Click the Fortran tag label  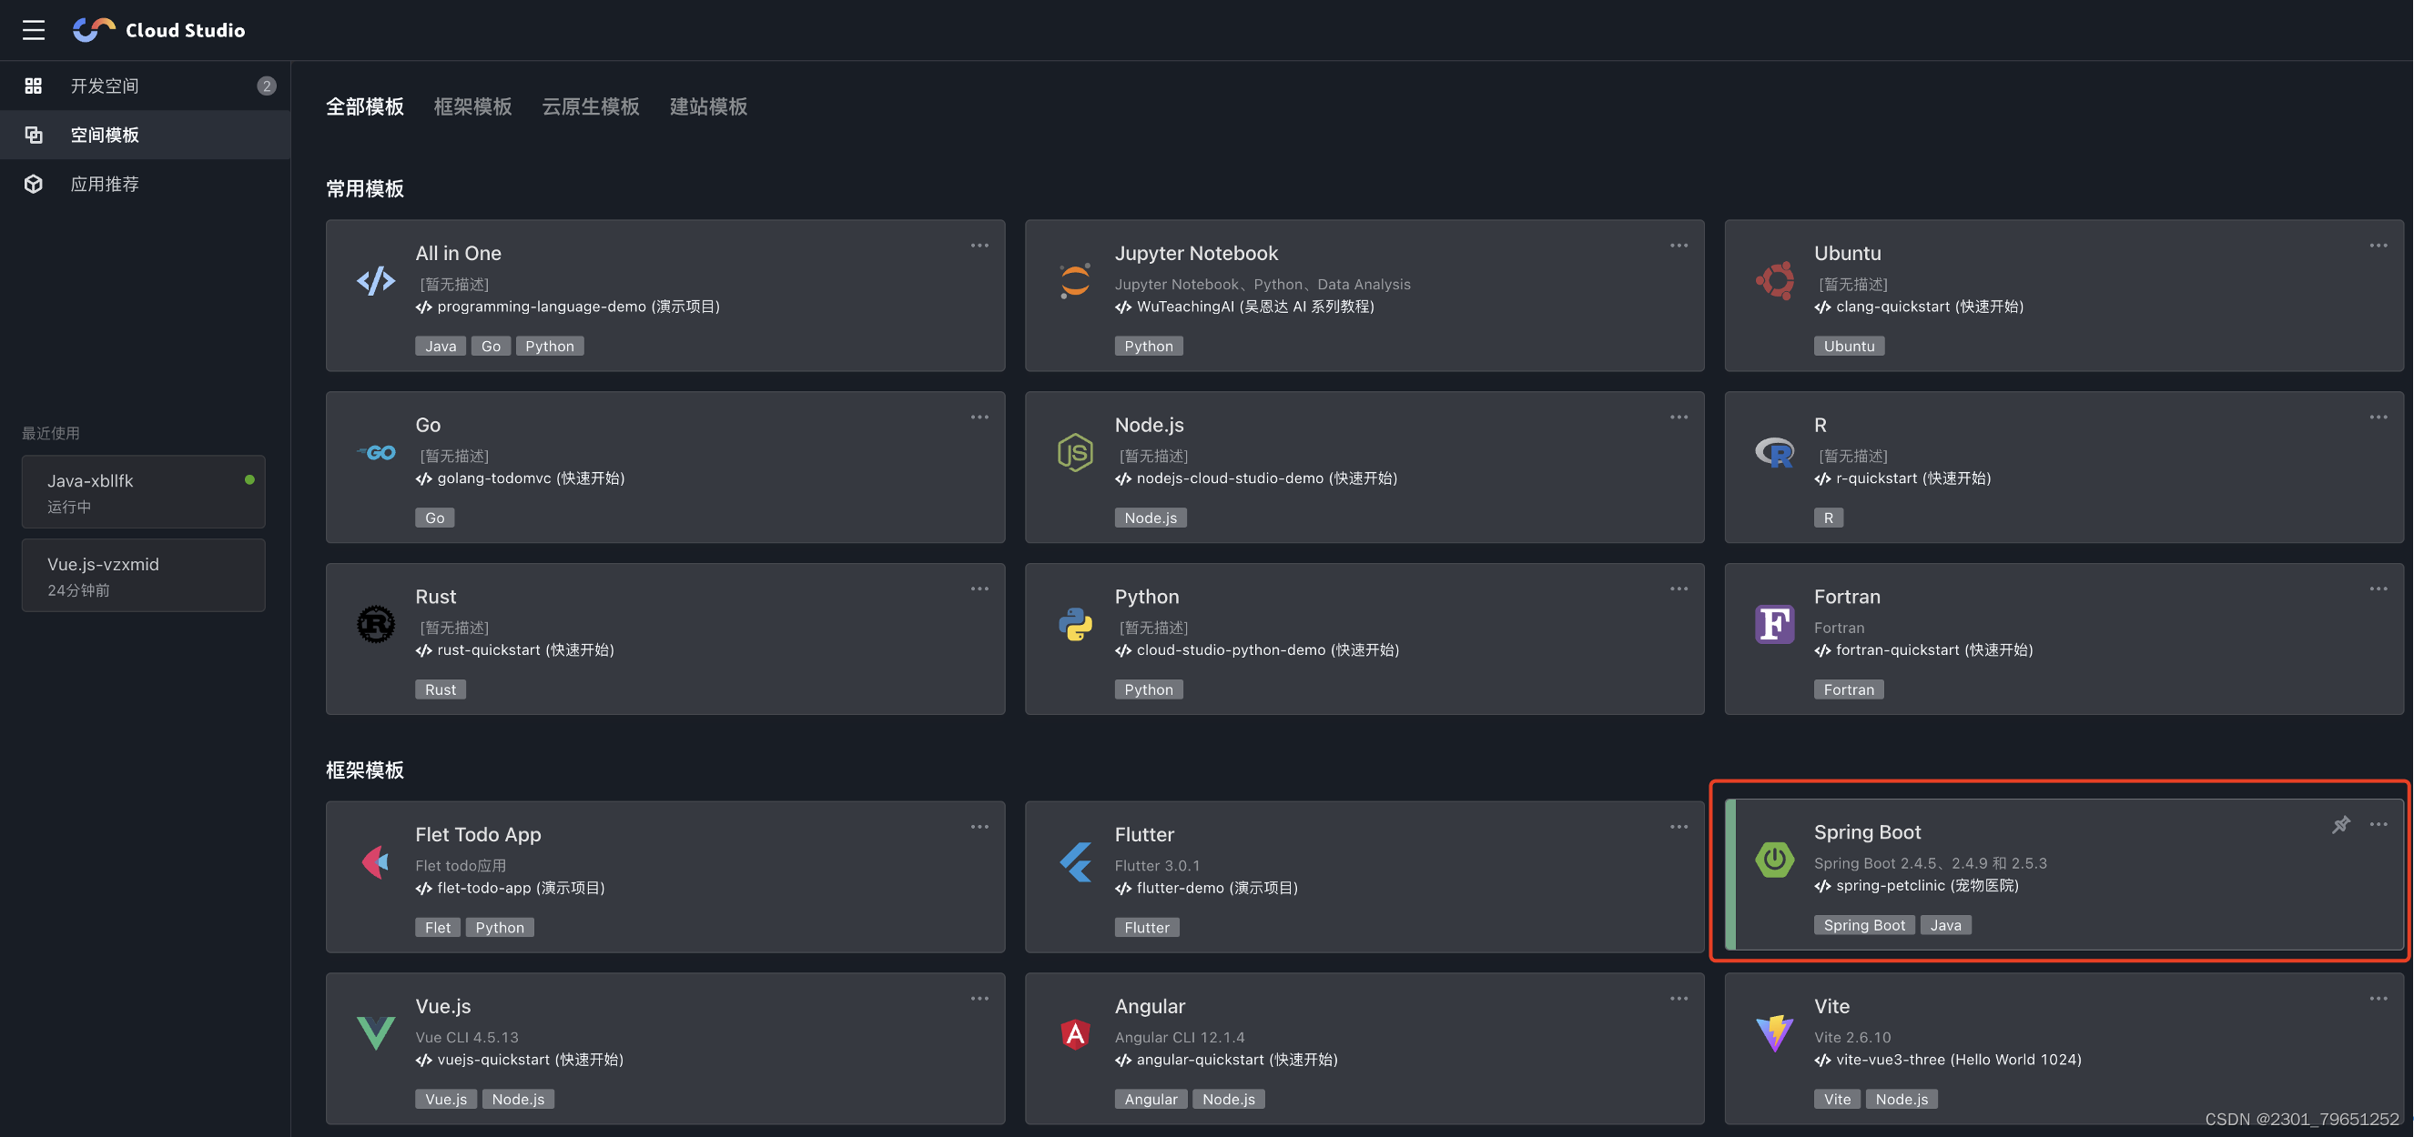[x=1849, y=689]
